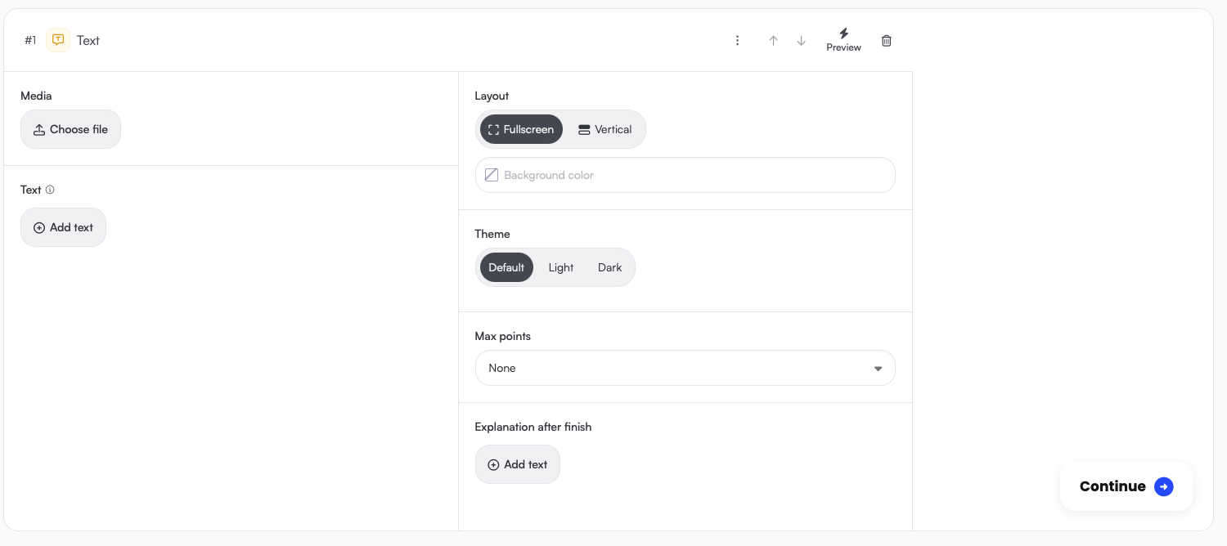Click the Choose file upload button
This screenshot has height=546, width=1227.
pos(70,129)
